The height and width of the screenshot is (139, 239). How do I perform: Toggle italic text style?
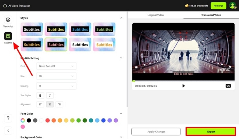point(50,95)
